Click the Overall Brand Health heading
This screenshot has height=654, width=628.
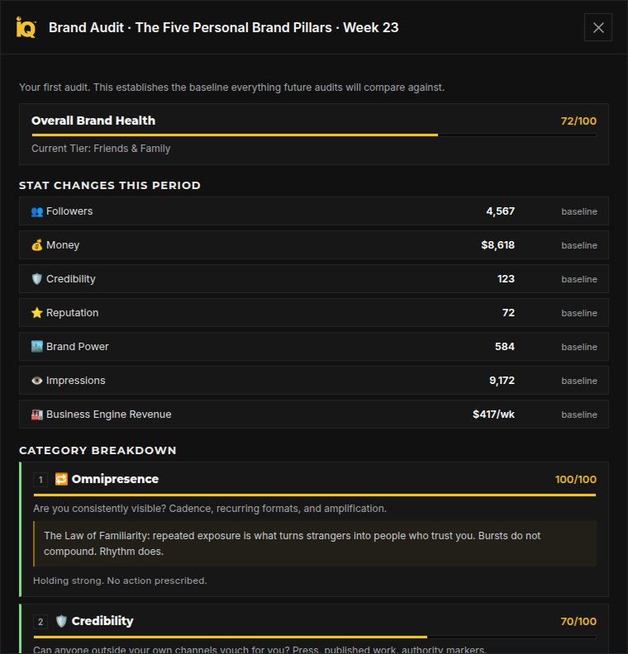[93, 121]
